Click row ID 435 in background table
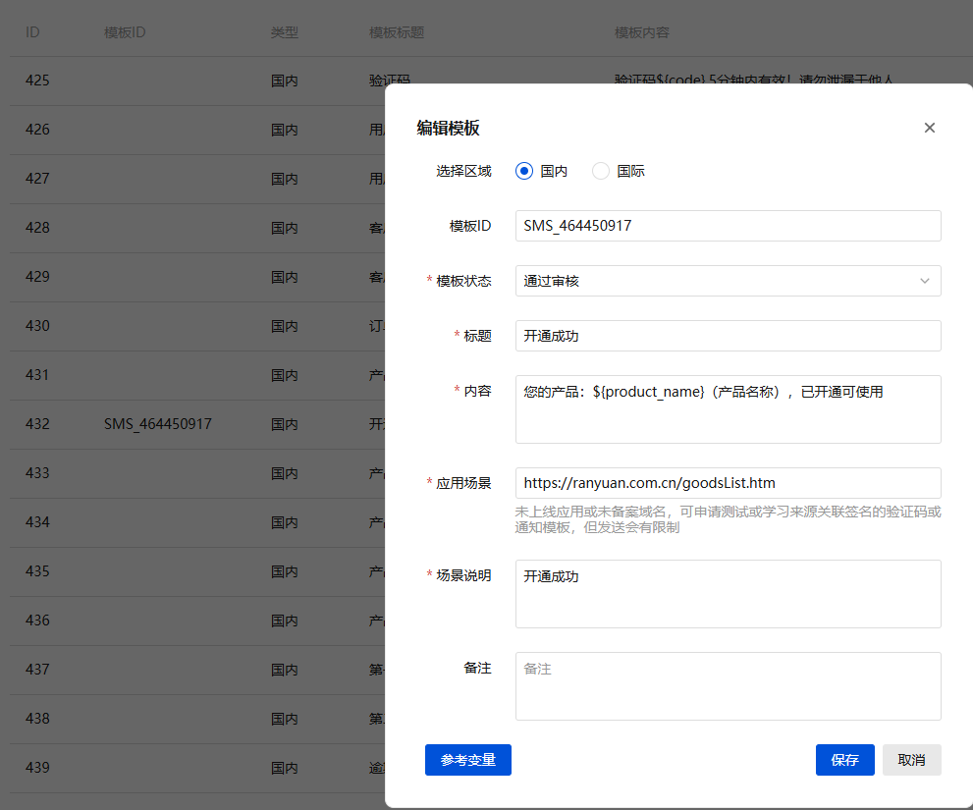This screenshot has height=810, width=973. coord(37,571)
